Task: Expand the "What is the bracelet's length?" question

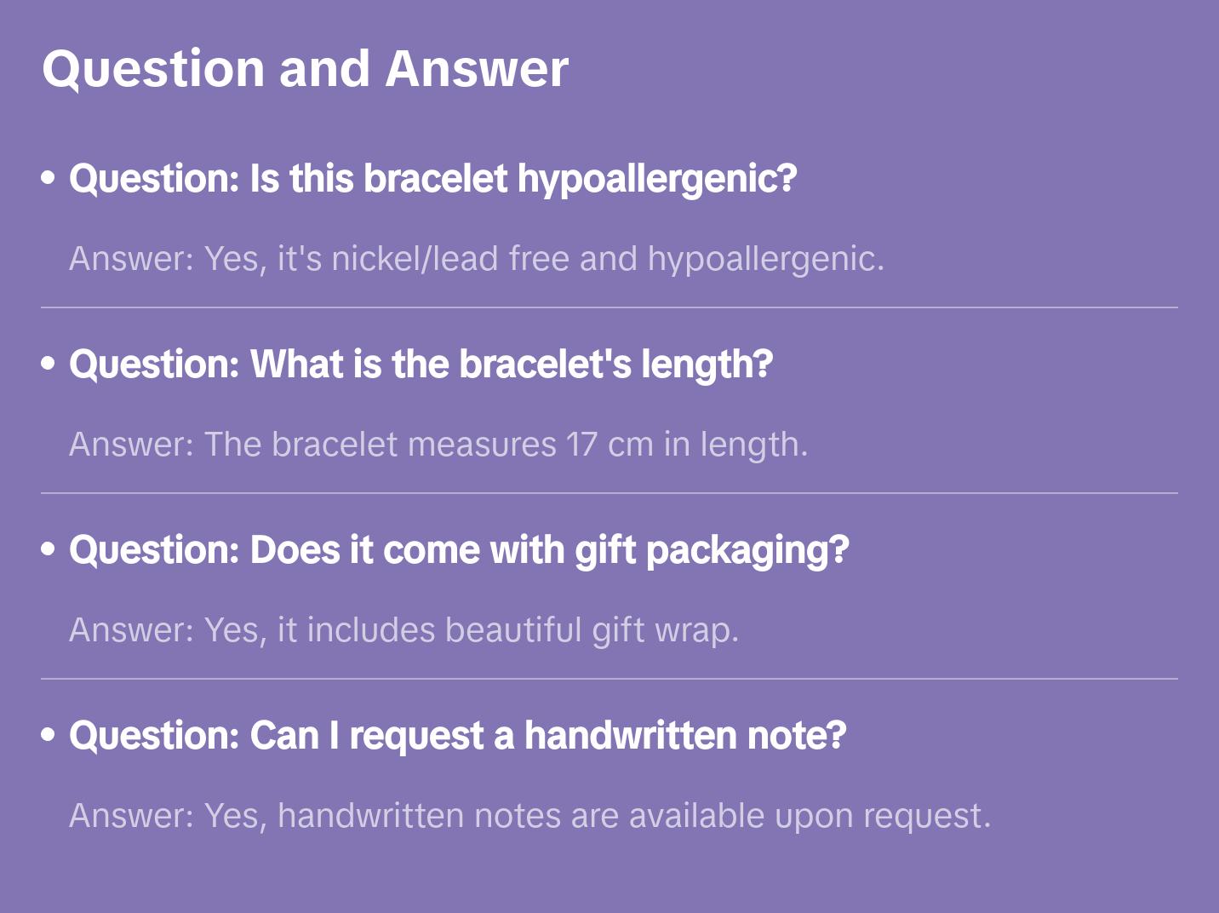Action: [x=421, y=365]
